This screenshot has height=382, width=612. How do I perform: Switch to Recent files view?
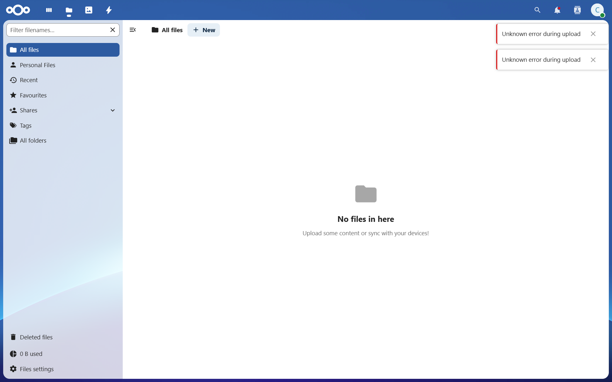pos(29,80)
